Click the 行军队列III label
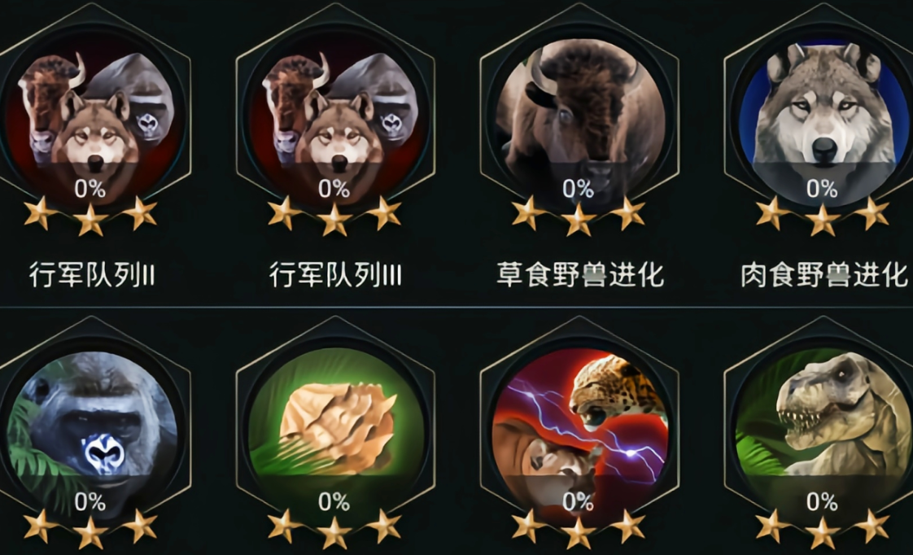Screen dimensions: 913x555 335,275
